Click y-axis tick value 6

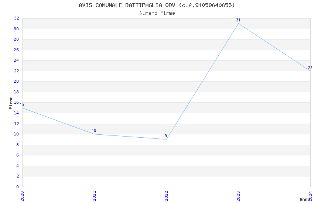[18, 155]
